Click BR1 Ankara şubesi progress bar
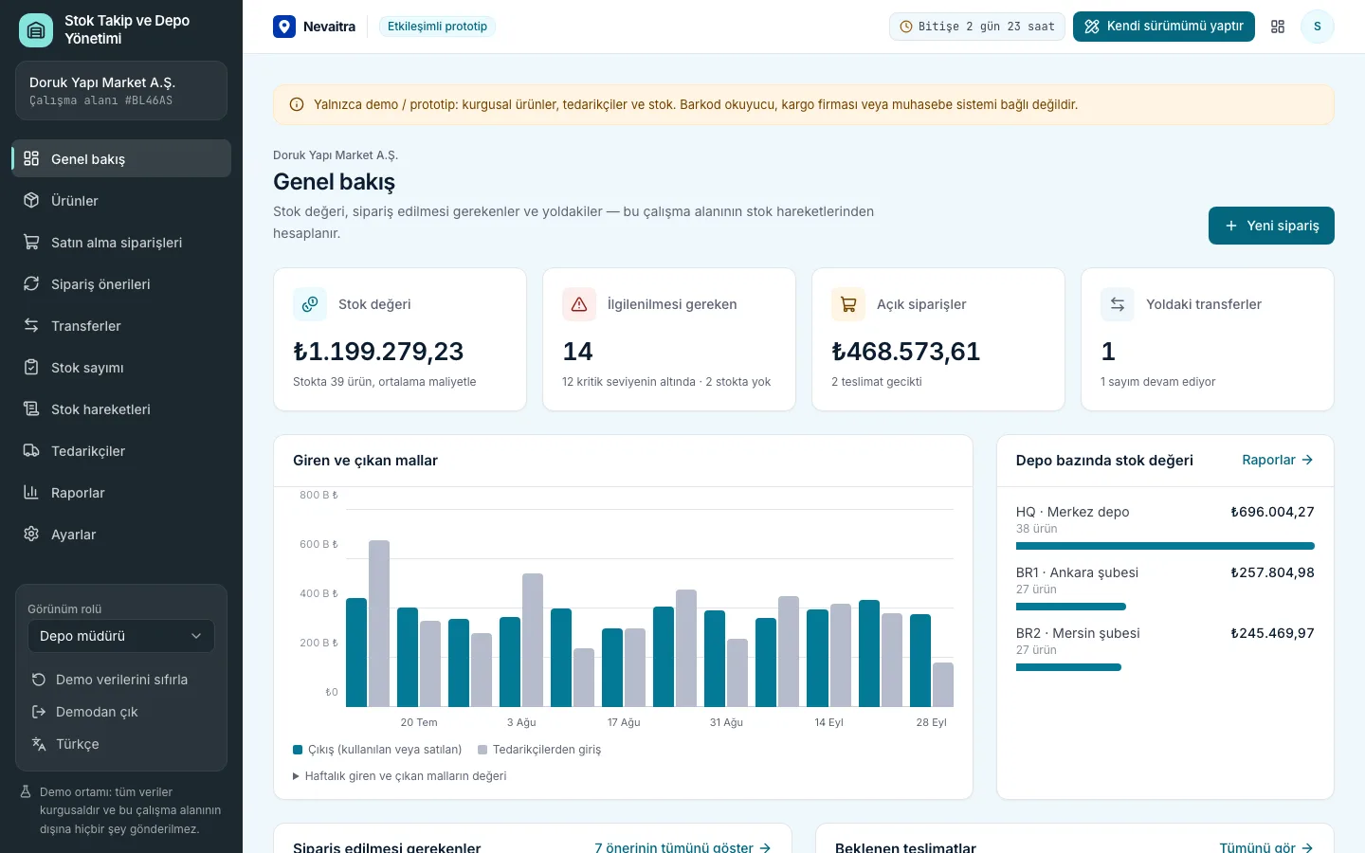The image size is (1365, 853). (x=1071, y=607)
